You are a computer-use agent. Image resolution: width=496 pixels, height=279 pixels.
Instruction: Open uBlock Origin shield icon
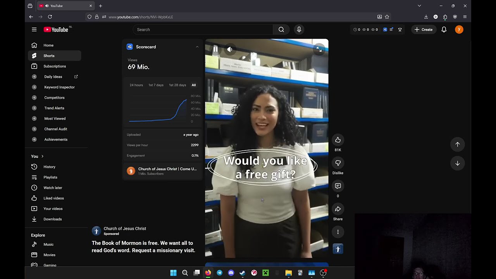455,17
